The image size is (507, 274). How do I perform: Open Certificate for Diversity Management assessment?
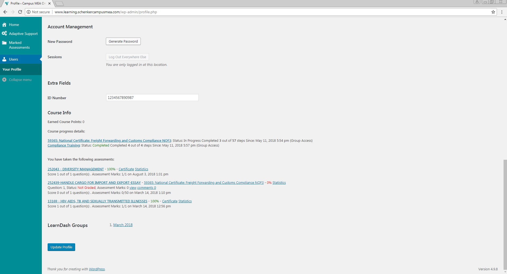pos(126,169)
